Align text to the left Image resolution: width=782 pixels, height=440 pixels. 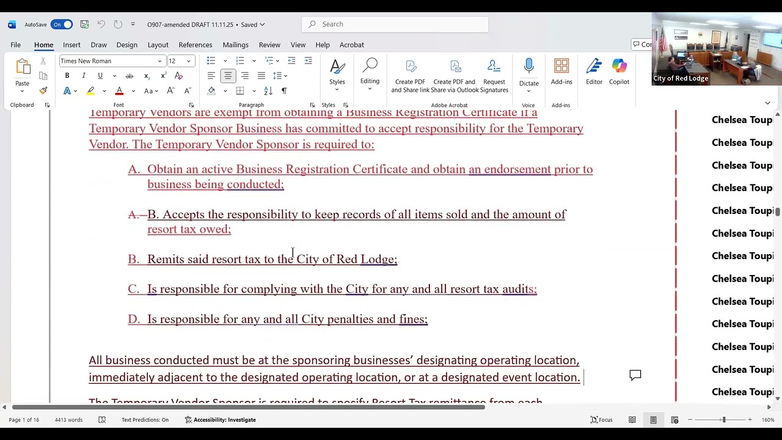coord(211,76)
